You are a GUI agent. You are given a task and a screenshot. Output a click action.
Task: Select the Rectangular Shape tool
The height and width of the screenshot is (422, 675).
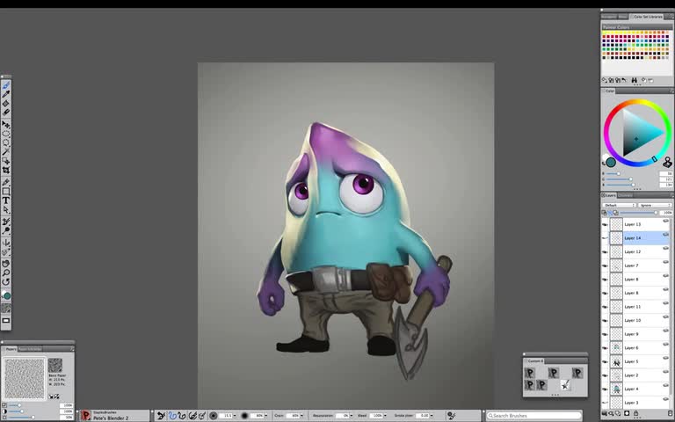pyautogui.click(x=6, y=191)
